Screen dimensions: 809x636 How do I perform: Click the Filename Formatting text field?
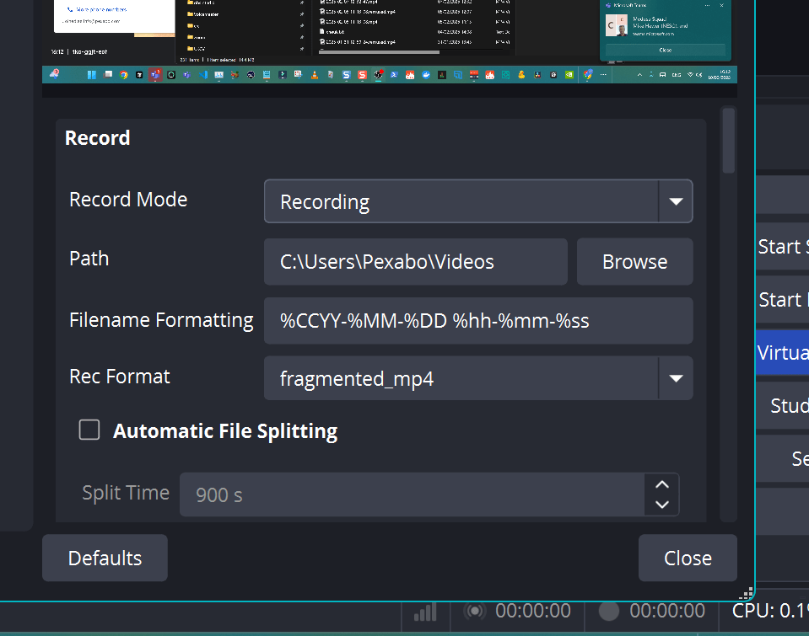pos(477,321)
